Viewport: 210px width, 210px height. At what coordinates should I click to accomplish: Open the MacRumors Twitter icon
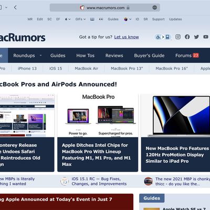(196, 37)
